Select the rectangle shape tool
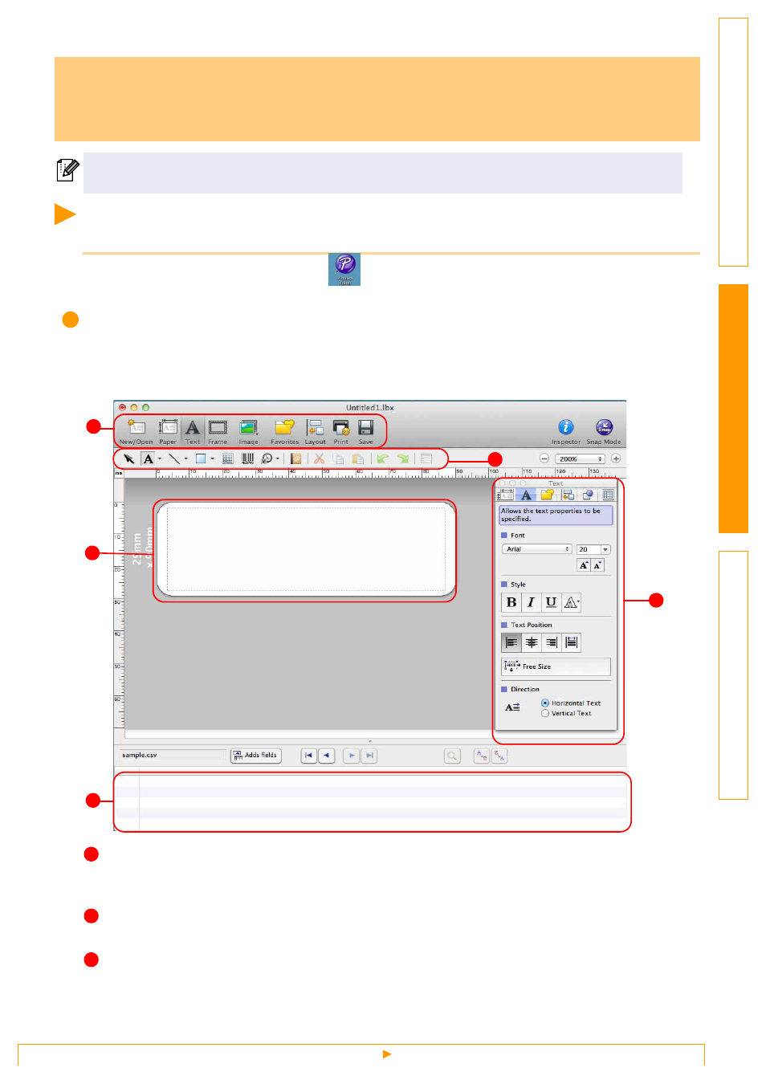 pyautogui.click(x=201, y=458)
